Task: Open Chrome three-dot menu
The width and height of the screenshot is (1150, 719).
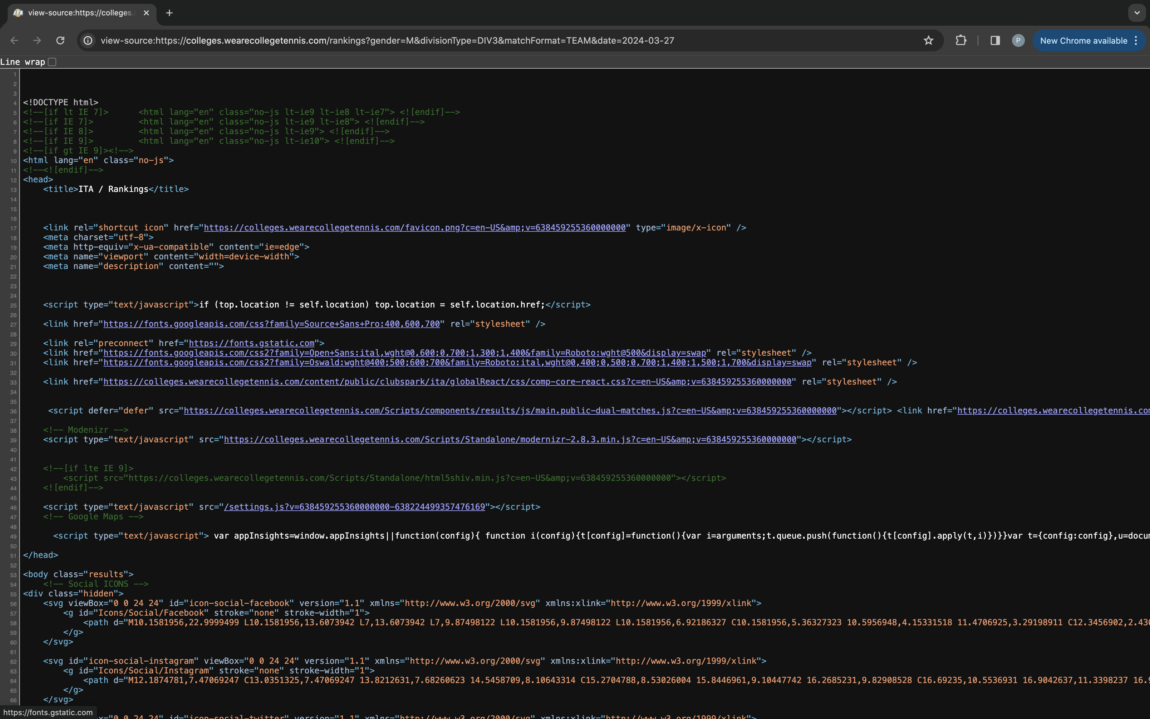Action: 1136,40
